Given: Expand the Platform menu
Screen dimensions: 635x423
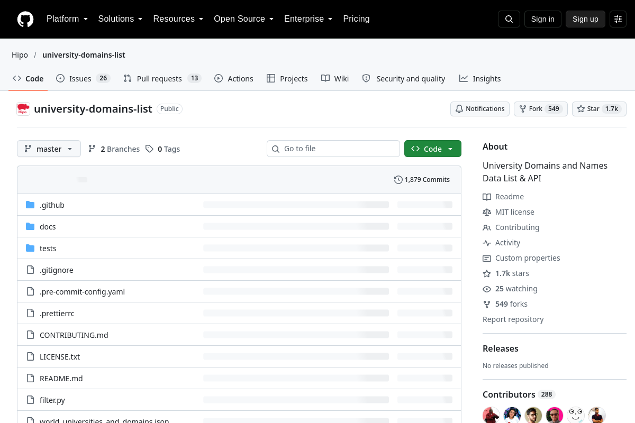Looking at the screenshot, I should point(67,19).
